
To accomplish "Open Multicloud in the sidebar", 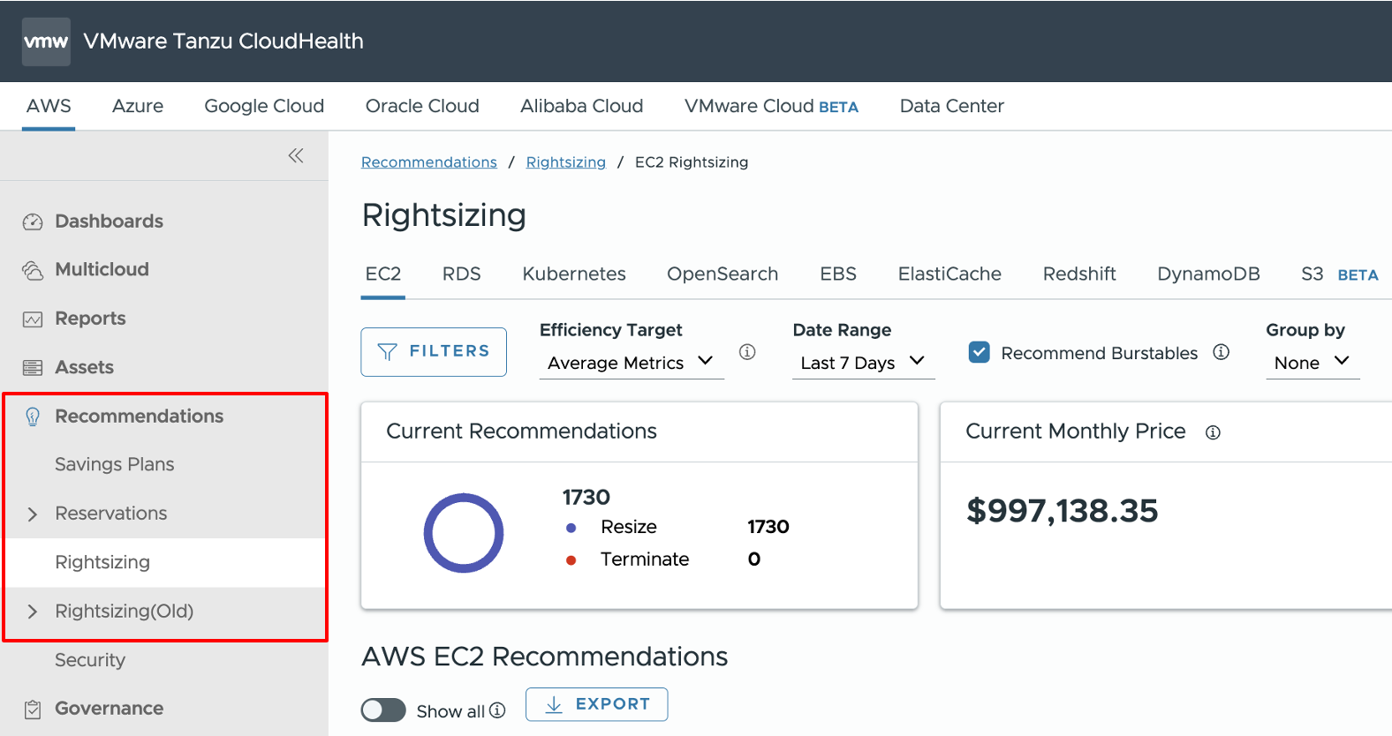I will pyautogui.click(x=102, y=270).
